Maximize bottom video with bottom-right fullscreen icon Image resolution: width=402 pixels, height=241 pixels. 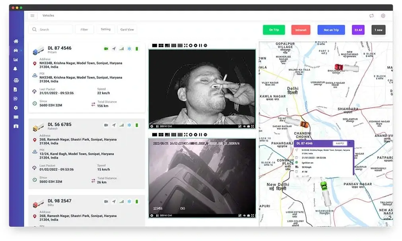[x=253, y=216]
